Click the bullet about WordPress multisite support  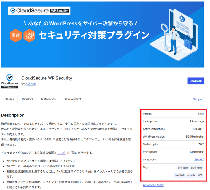tap(41, 161)
